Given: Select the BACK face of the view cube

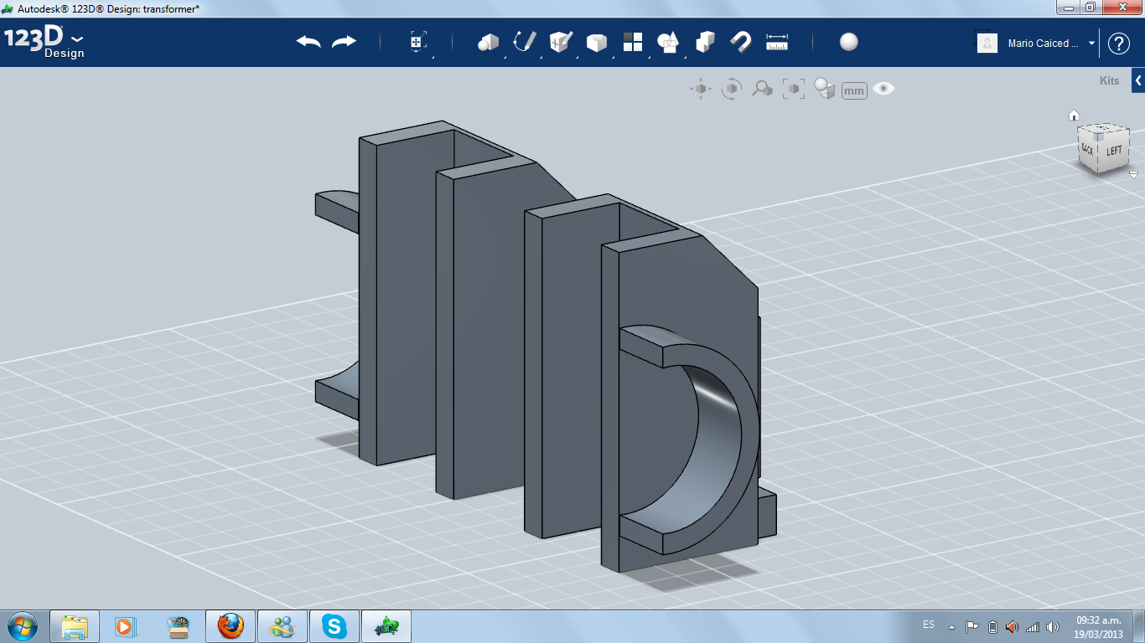Looking at the screenshot, I should 1087,151.
